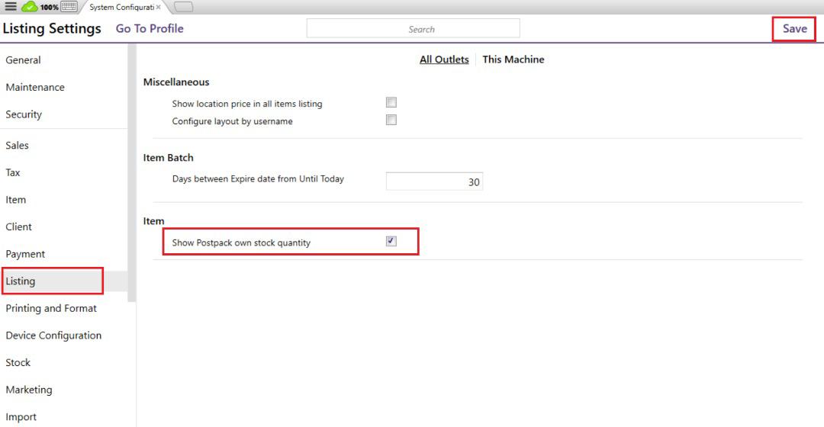Click the green cloud sync icon

tap(30, 7)
